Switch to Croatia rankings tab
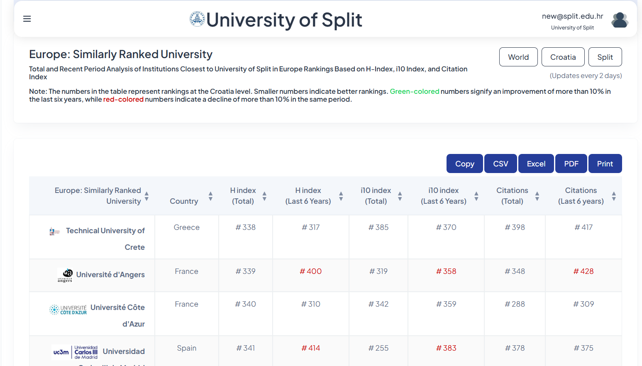Image resolution: width=642 pixels, height=366 pixels. (x=563, y=57)
